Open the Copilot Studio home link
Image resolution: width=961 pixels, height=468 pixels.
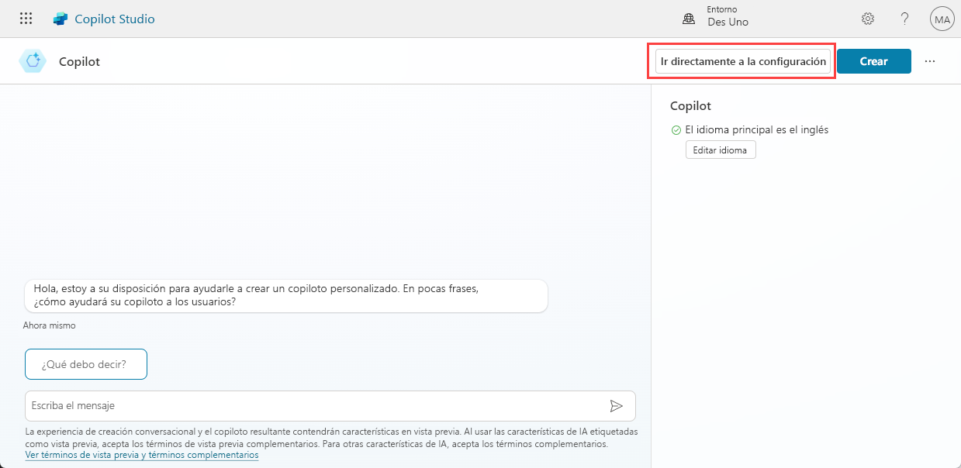tap(115, 19)
